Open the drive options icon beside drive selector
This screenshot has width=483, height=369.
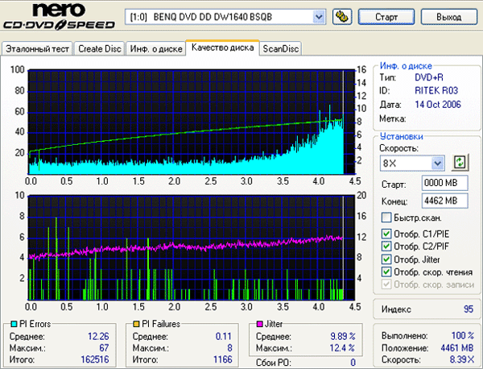tap(341, 16)
